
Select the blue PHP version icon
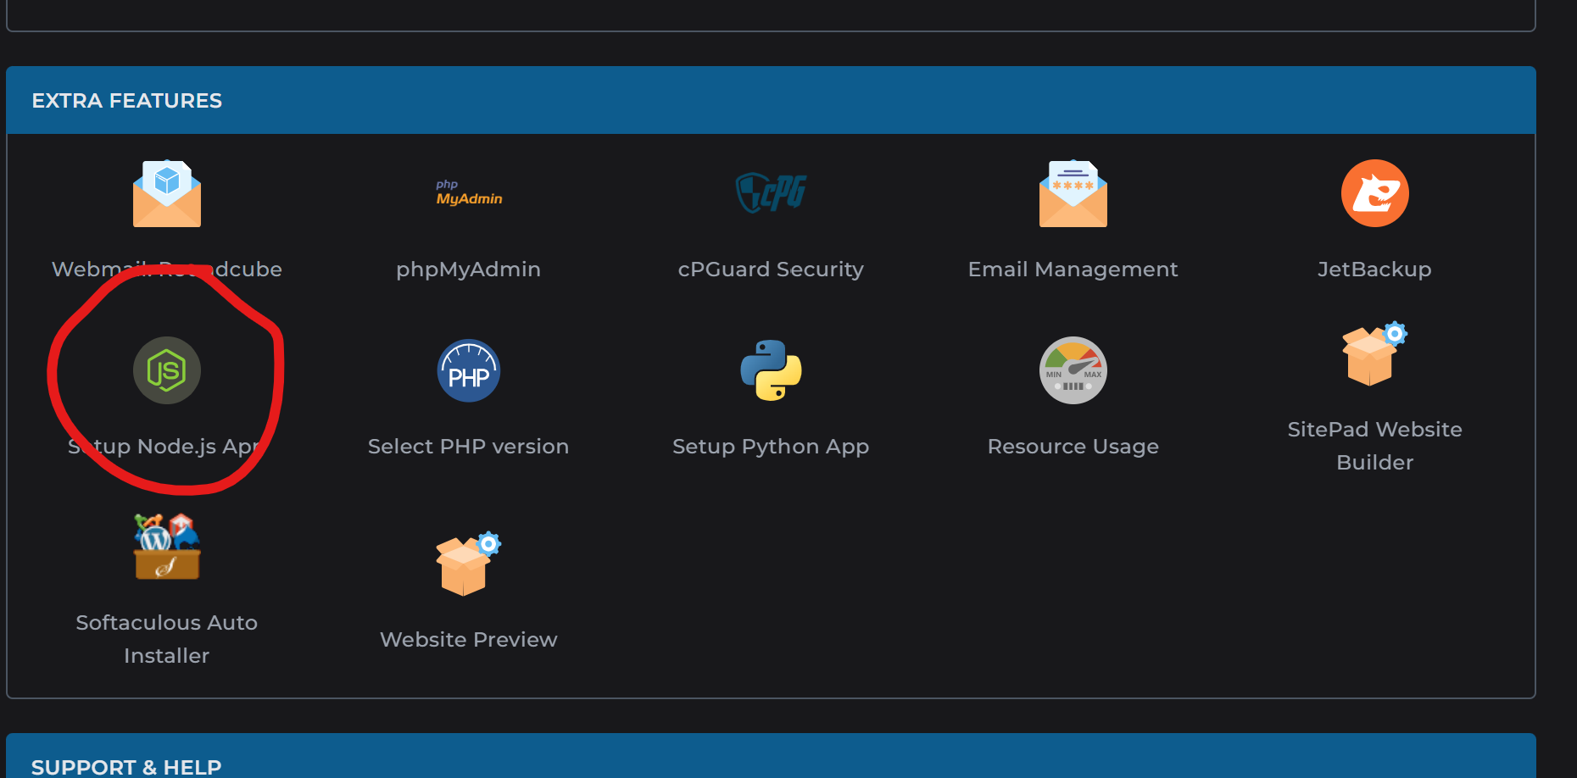469,370
